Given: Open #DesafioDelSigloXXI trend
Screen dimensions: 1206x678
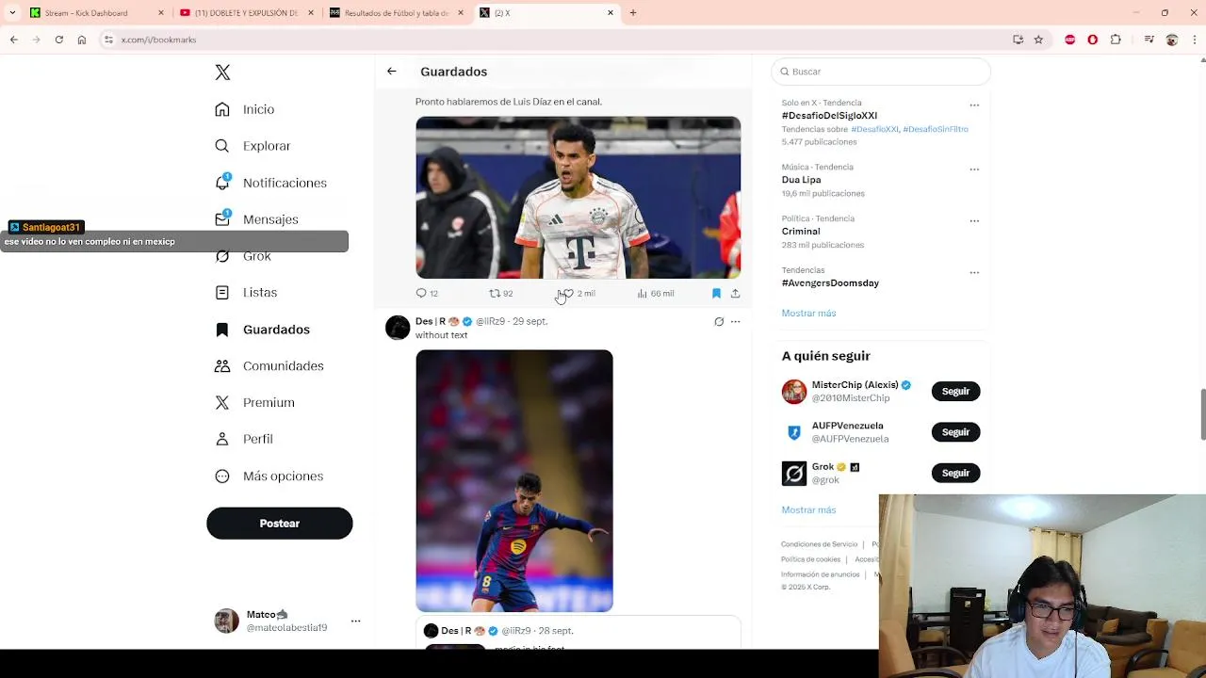Looking at the screenshot, I should (829, 116).
